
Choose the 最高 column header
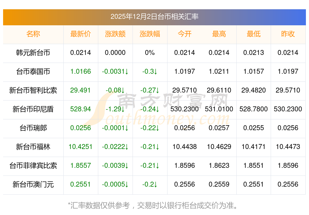tap(219, 34)
